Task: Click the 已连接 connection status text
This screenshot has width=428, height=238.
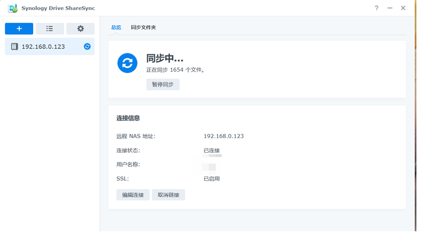Action: (211, 150)
